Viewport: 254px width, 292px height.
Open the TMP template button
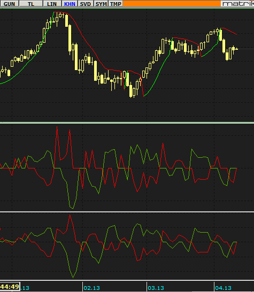(x=116, y=4)
